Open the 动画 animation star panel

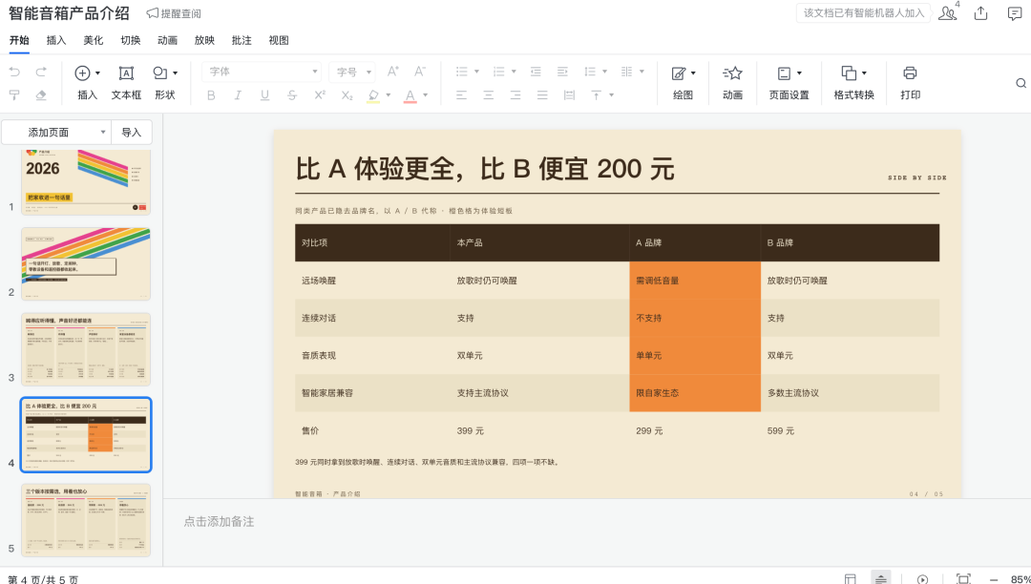click(x=732, y=83)
